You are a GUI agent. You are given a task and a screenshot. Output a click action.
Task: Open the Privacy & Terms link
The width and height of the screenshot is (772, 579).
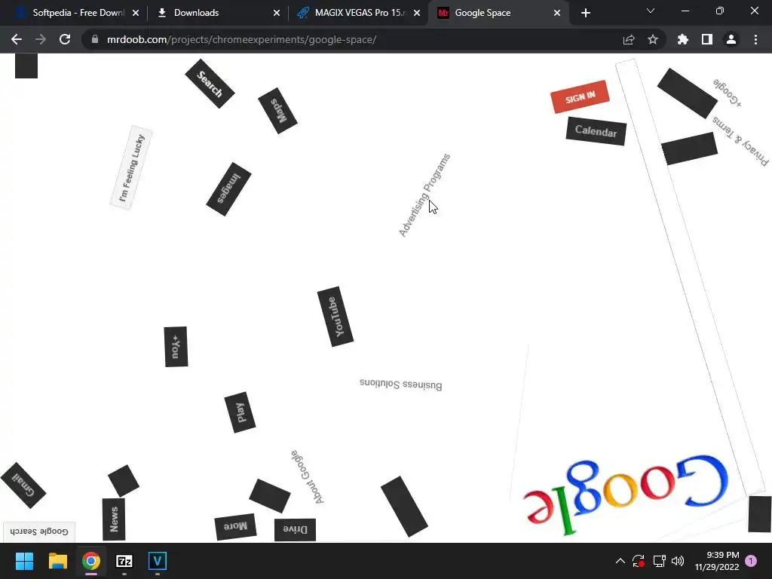coord(740,141)
